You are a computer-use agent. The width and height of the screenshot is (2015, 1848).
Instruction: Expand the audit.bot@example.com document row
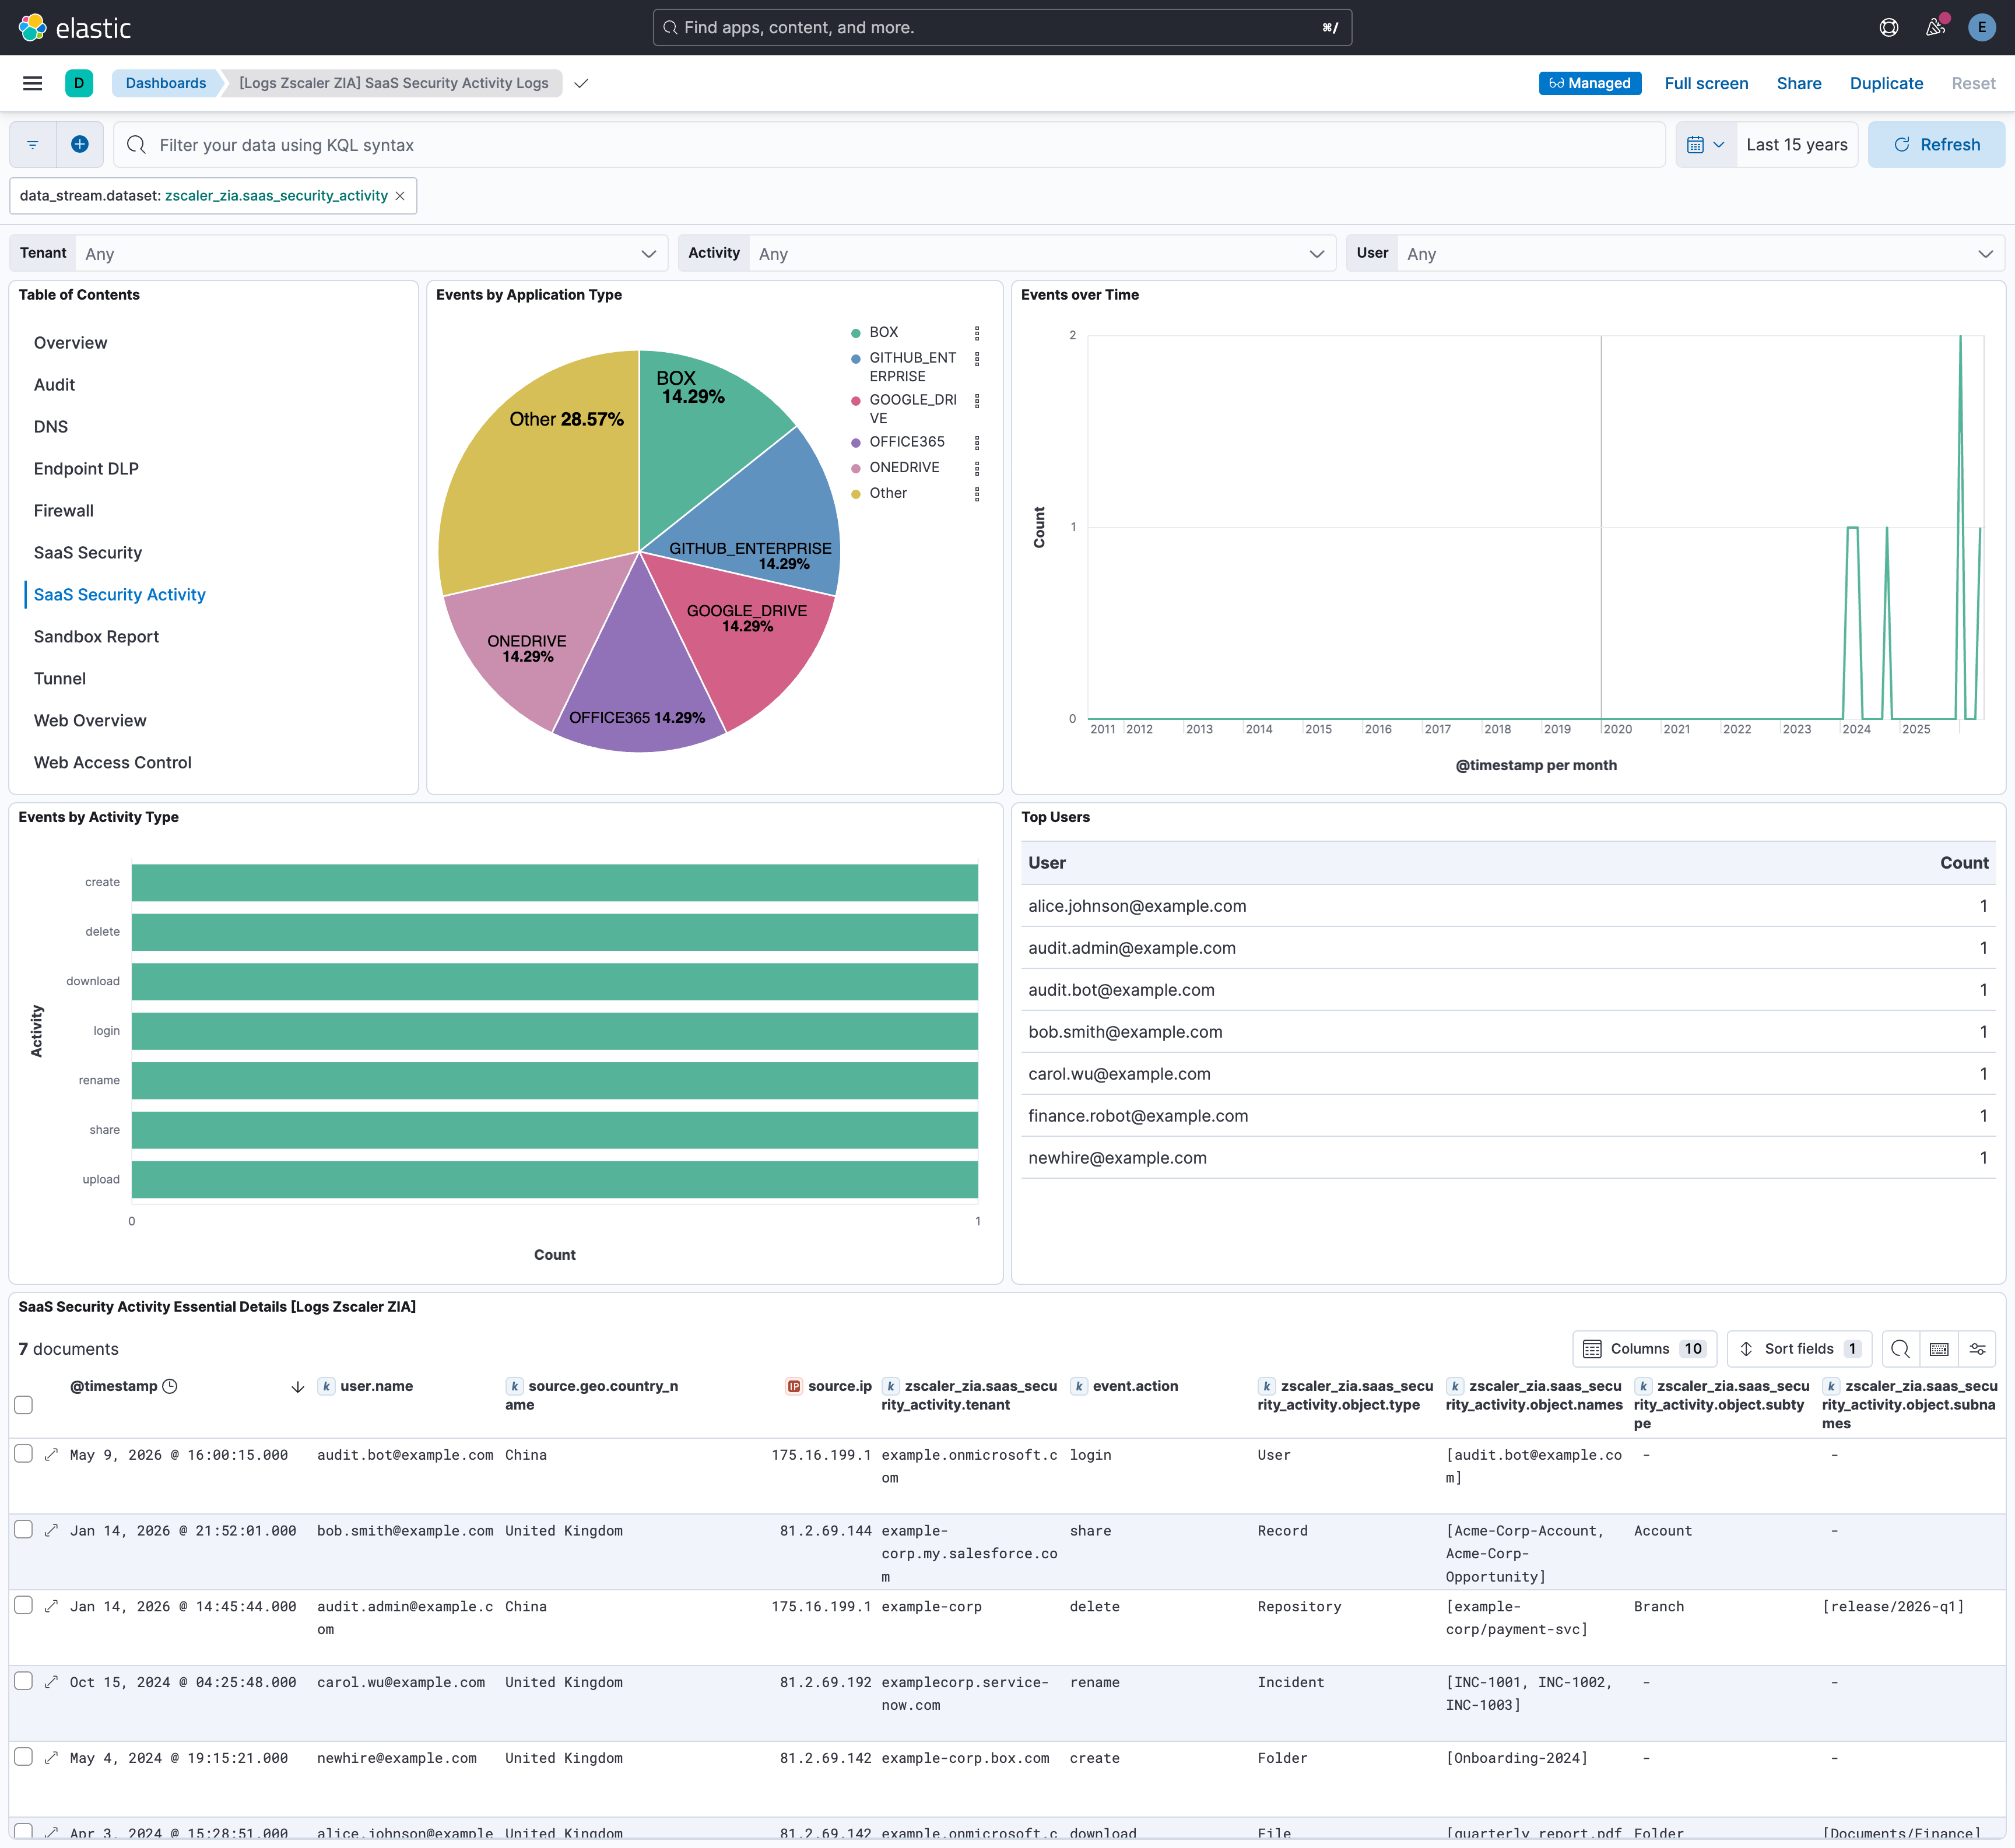[x=51, y=1455]
